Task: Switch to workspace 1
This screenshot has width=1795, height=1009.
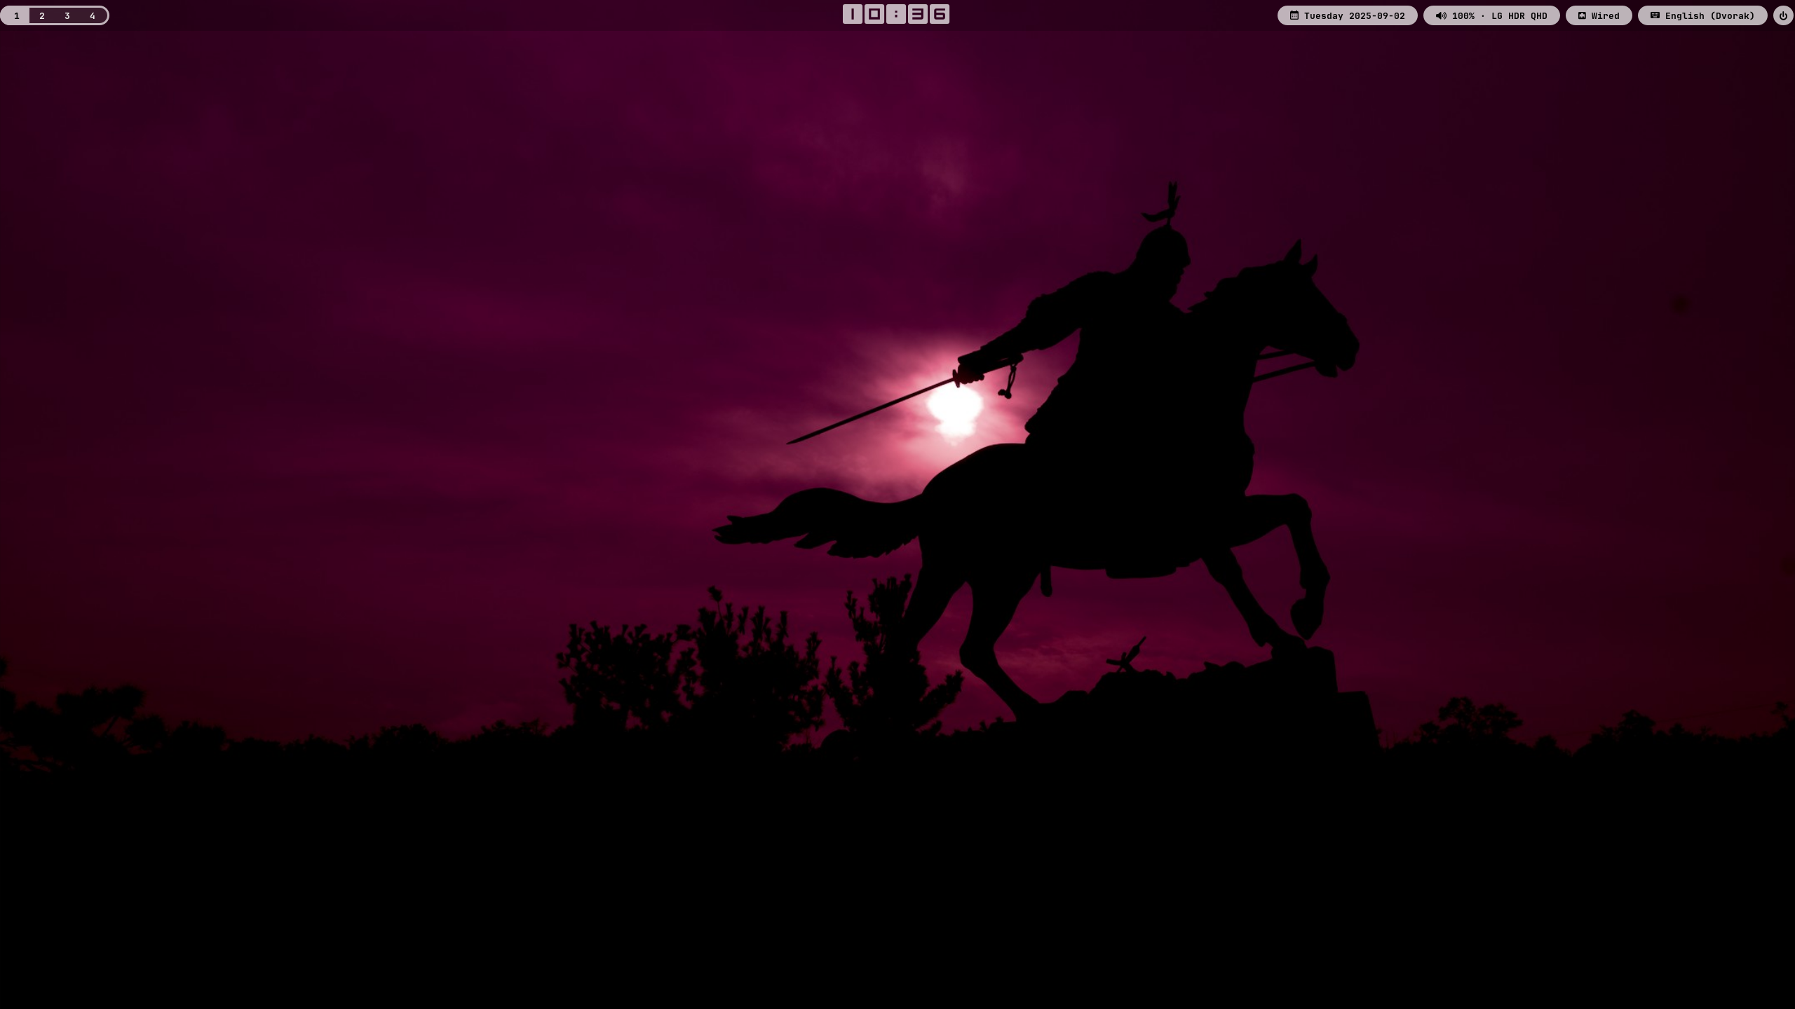Action: tap(16, 15)
